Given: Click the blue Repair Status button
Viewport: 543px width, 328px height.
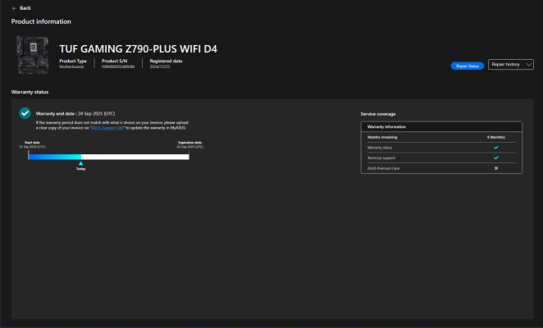Looking at the screenshot, I should [468, 66].
